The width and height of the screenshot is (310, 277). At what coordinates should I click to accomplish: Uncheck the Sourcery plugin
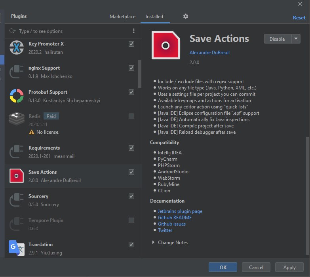(131, 196)
